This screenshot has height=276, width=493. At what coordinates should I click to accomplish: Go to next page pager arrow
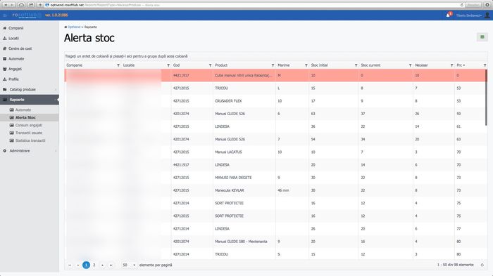click(x=102, y=265)
